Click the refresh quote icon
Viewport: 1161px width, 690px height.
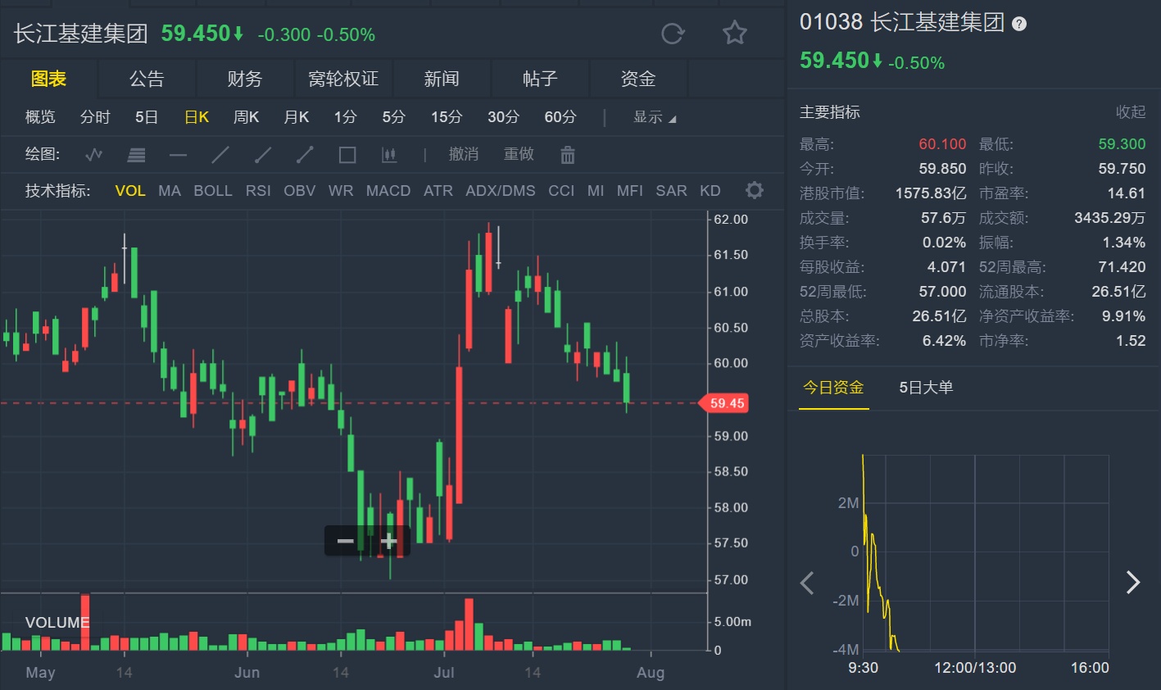click(673, 34)
